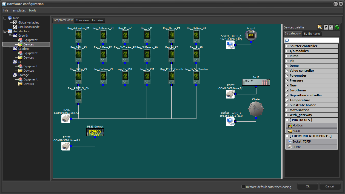Image resolution: width=345 pixels, height=194 pixels.
Task: Collapse the Growth tree node
Action: [9, 36]
